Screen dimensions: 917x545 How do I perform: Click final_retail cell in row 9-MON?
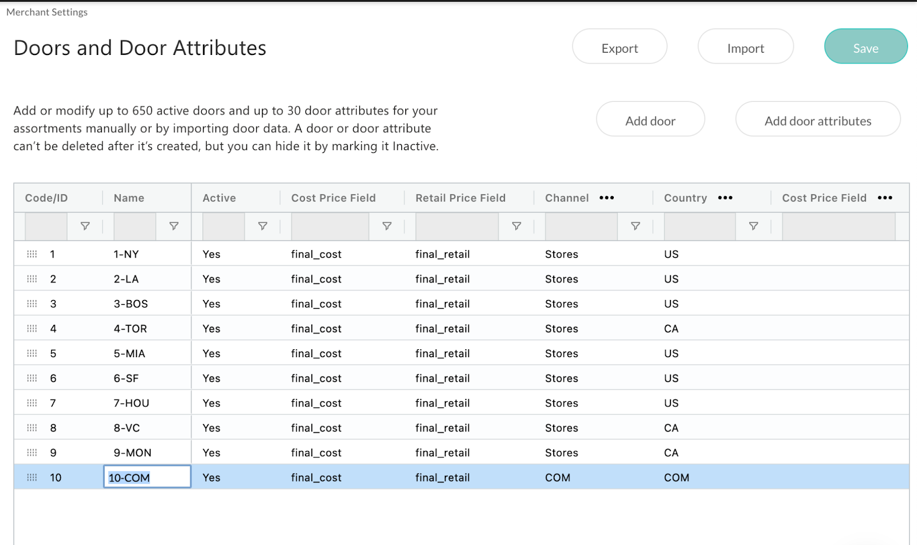[x=442, y=453]
